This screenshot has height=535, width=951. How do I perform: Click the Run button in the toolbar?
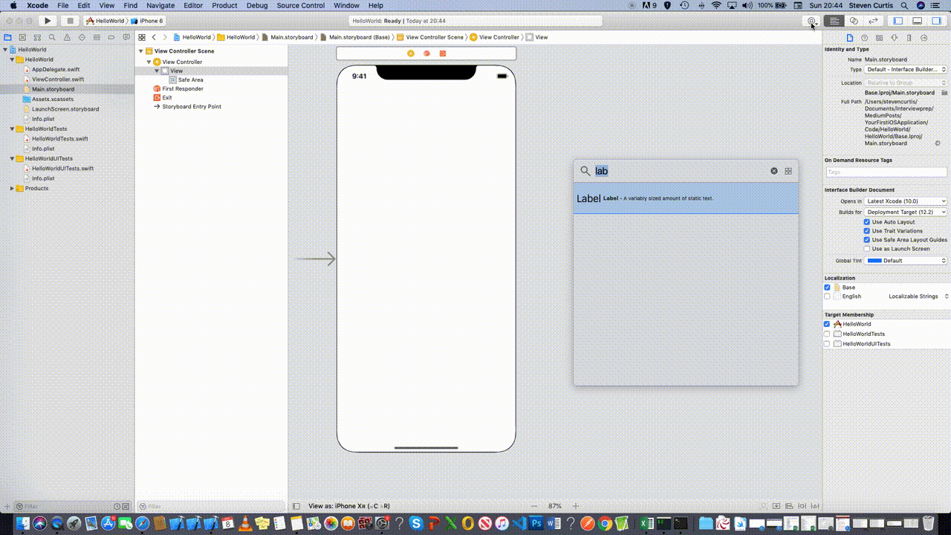click(47, 20)
